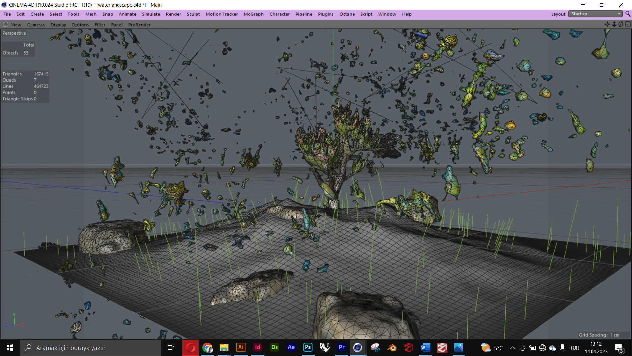This screenshot has height=356, width=632.
Task: Open the Layout Startup dropdown
Action: coord(595,14)
